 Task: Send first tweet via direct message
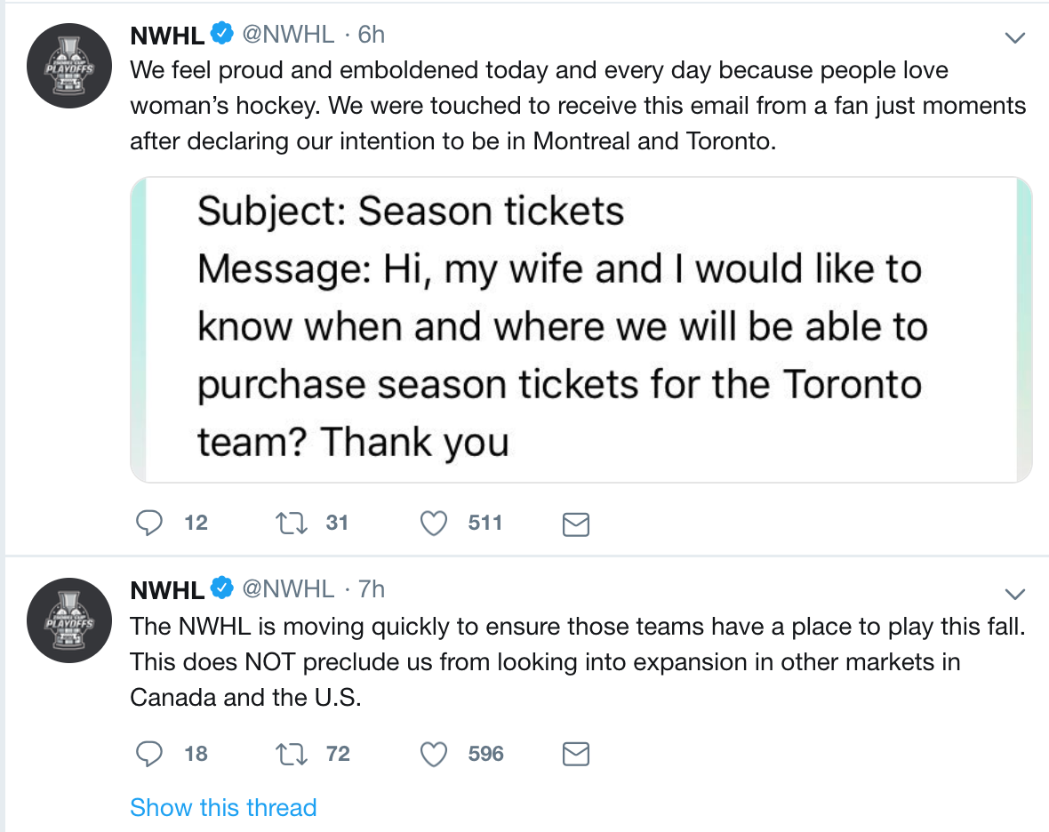576,524
